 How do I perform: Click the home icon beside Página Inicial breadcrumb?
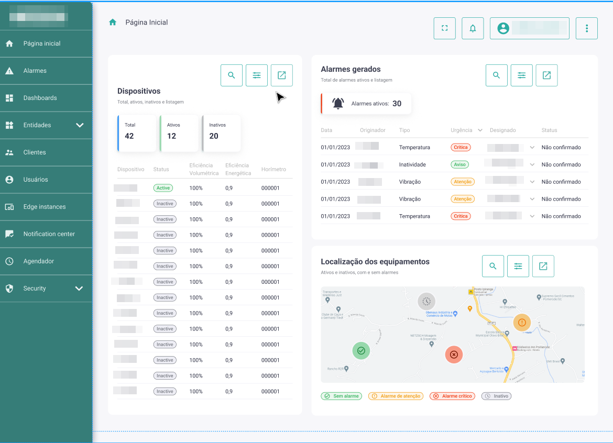[112, 23]
